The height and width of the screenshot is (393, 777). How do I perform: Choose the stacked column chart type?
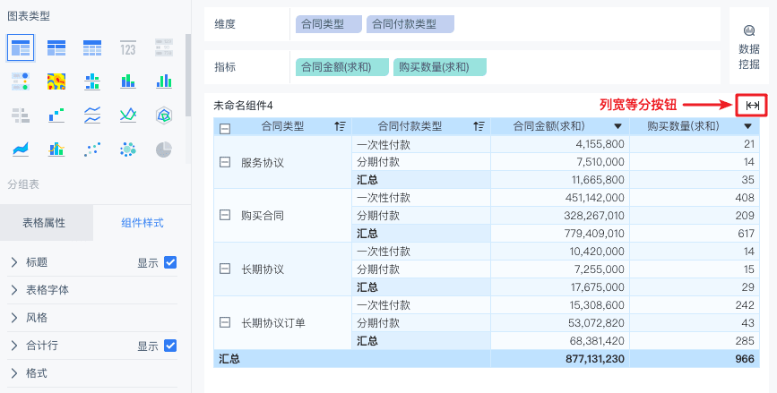click(x=128, y=81)
